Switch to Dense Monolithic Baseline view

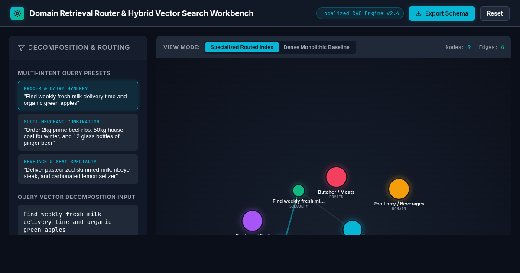(x=316, y=47)
